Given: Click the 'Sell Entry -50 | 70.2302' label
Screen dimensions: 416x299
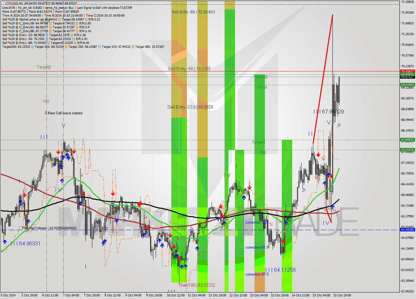Looking at the screenshot, I should [189, 69].
